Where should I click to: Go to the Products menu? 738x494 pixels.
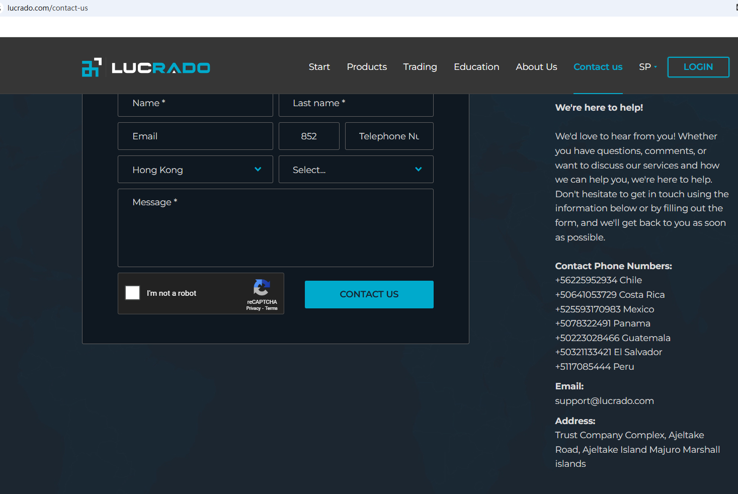[367, 67]
